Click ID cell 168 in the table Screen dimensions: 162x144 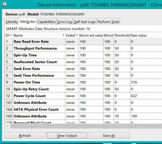tap(9, 109)
